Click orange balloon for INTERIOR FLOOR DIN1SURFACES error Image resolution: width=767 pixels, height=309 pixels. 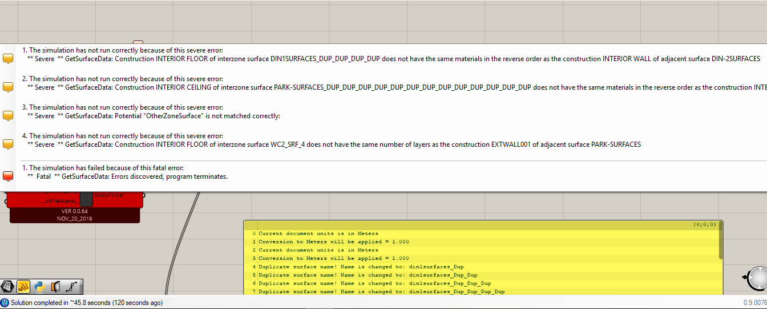coord(8,59)
